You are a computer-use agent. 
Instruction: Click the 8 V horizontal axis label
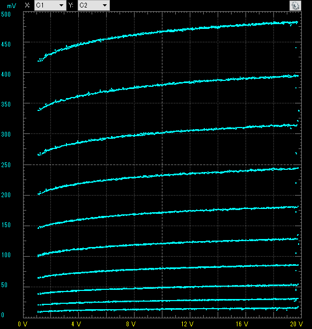coord(131,324)
